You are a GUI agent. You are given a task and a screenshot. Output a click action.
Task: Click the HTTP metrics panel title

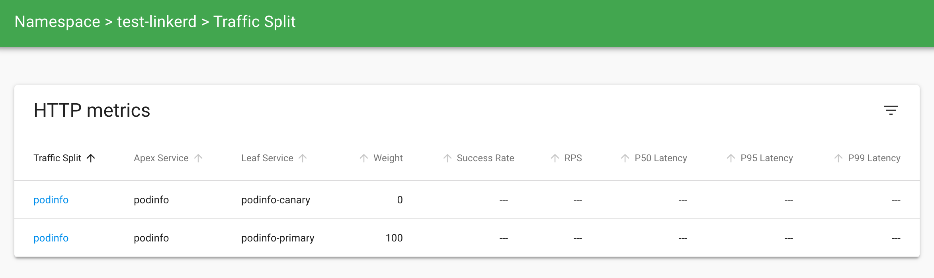click(x=92, y=111)
